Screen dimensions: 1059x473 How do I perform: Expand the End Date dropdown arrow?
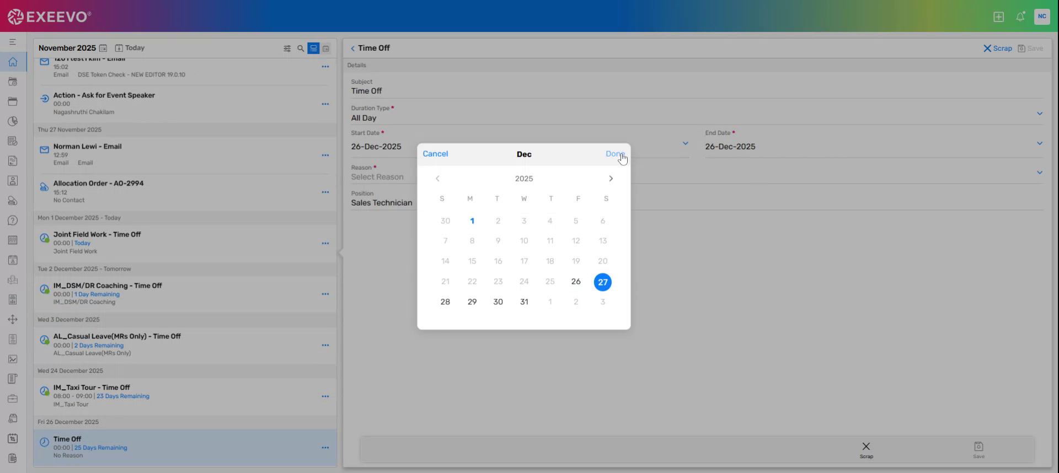click(1039, 143)
